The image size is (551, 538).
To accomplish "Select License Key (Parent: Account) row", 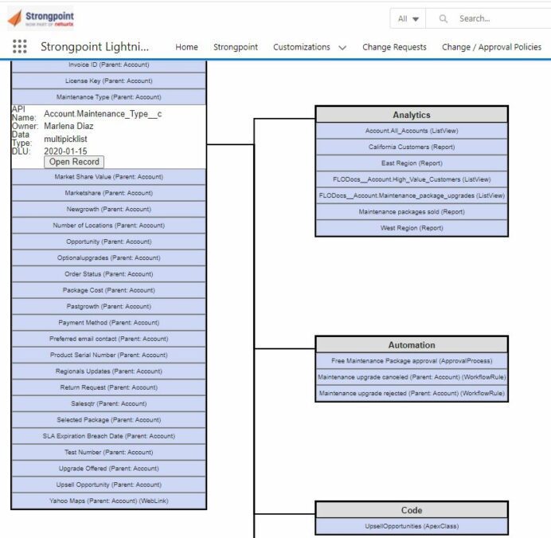I will [109, 81].
